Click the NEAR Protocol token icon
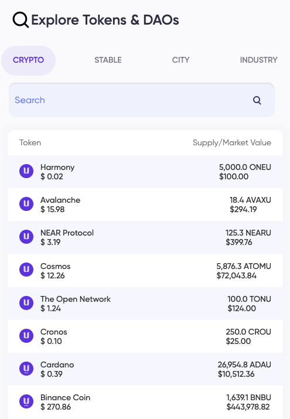This screenshot has width=290, height=419. click(x=26, y=237)
